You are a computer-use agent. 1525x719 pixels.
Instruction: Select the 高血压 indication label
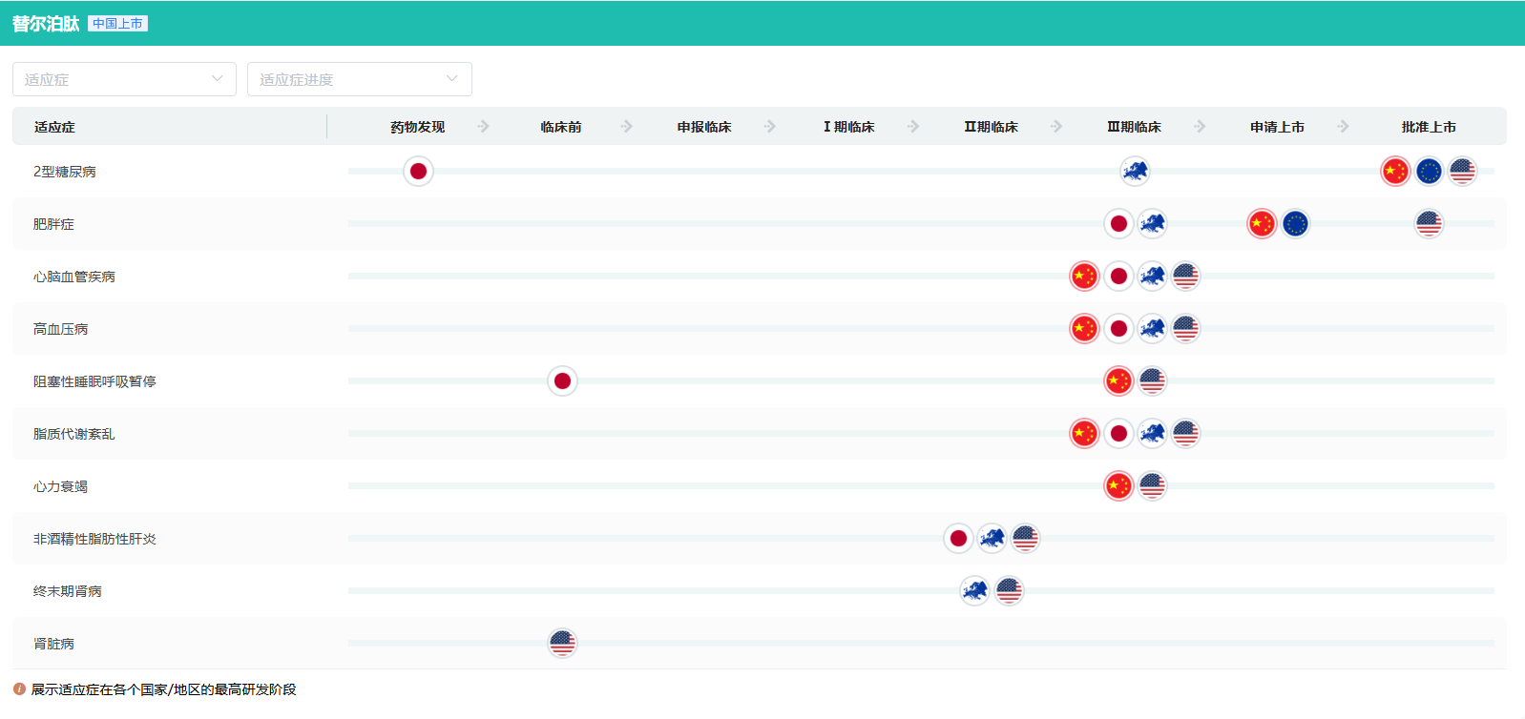tap(60, 329)
